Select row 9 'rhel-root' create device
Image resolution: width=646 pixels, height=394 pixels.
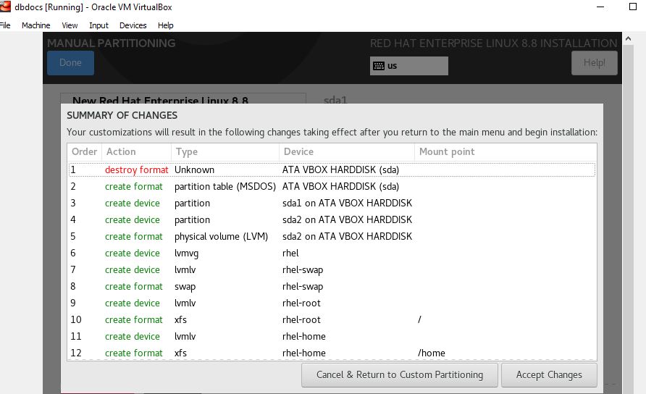pos(332,303)
